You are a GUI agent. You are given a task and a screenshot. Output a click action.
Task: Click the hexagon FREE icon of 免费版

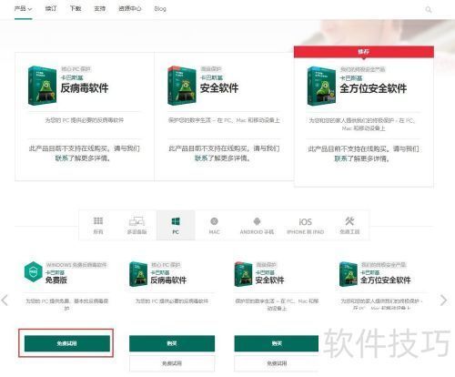pos(33,271)
